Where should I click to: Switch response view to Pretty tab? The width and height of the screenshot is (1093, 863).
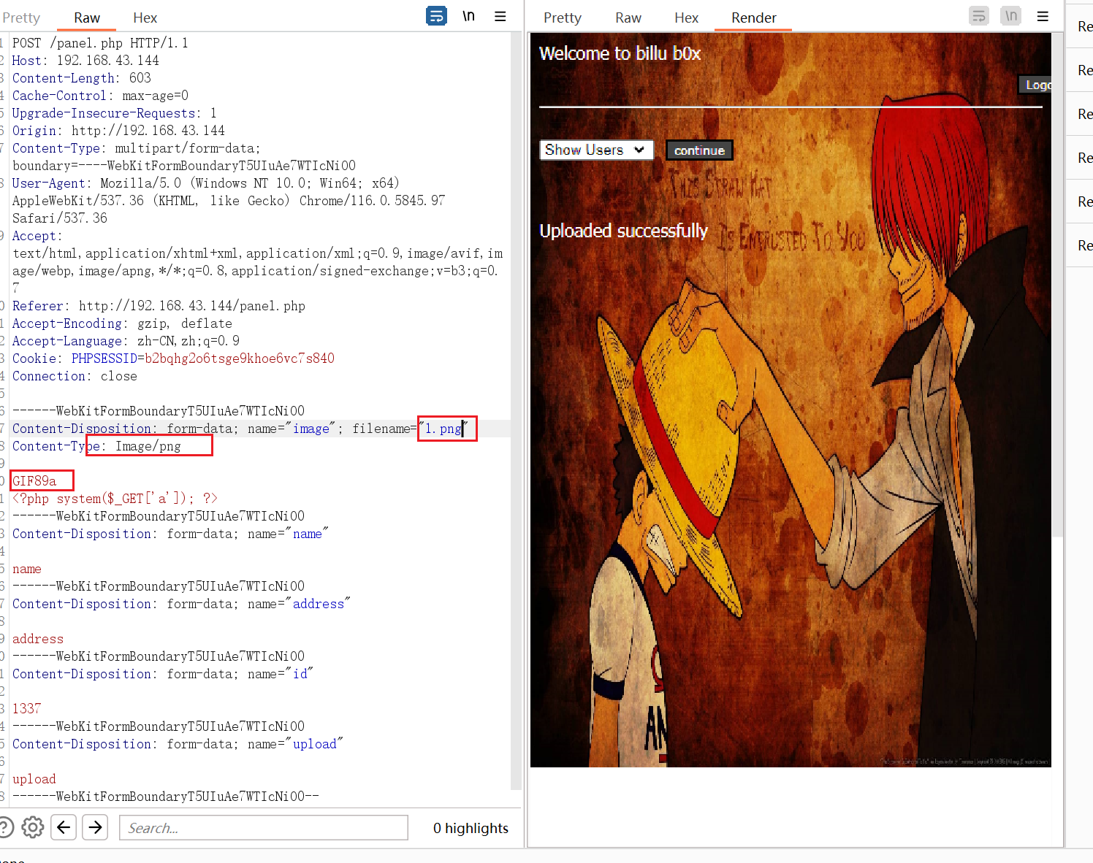pos(563,18)
